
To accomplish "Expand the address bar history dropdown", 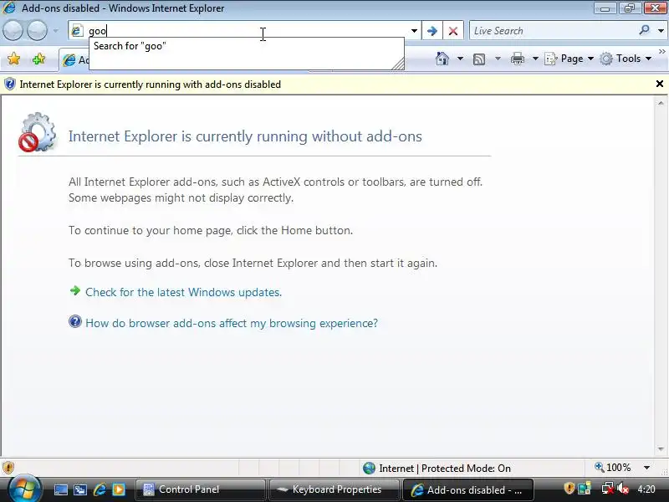I will (414, 31).
